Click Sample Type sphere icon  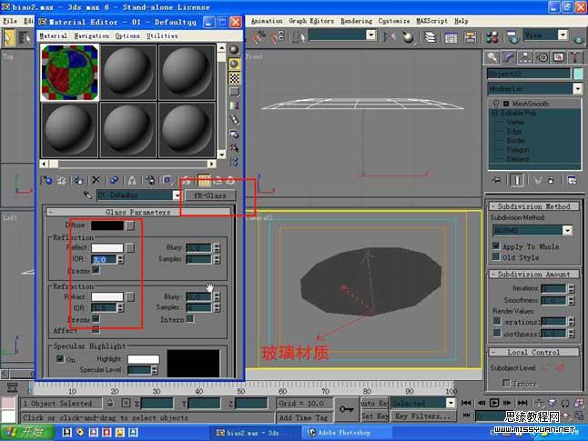[234, 50]
